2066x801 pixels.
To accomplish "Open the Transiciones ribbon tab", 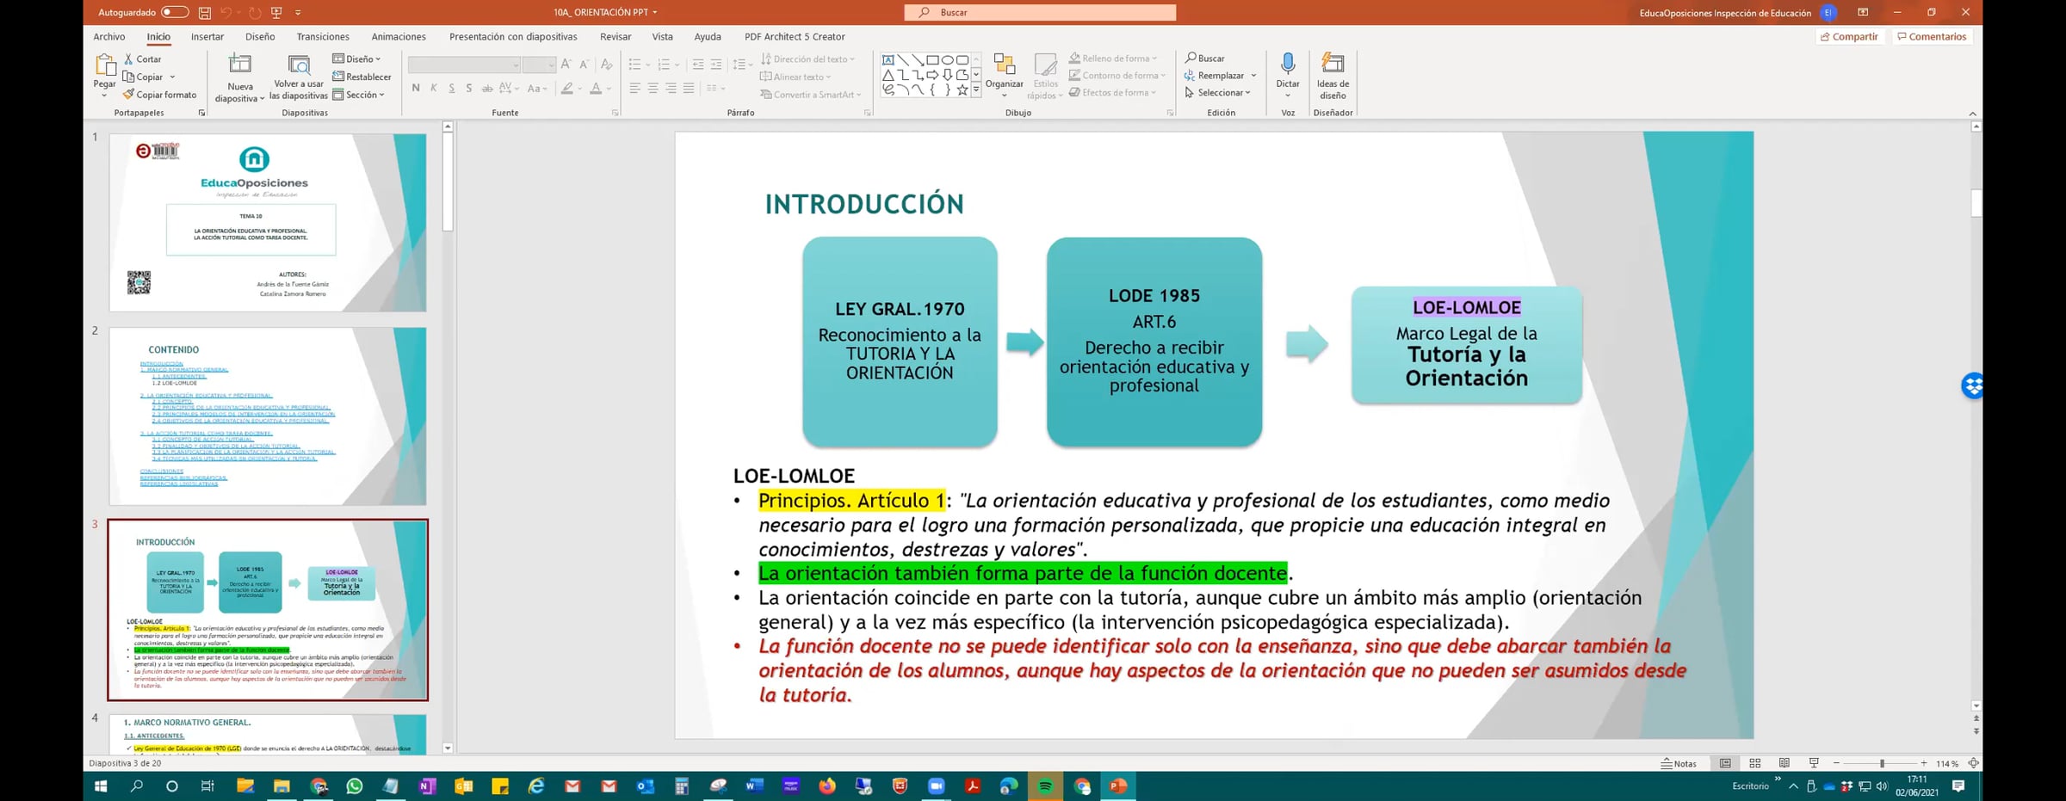I will click(x=323, y=37).
